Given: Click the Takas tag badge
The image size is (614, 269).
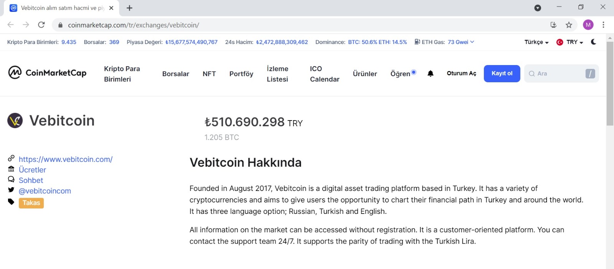Looking at the screenshot, I should (31, 203).
